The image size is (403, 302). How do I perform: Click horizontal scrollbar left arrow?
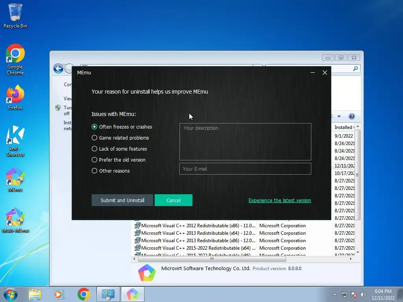point(134,259)
